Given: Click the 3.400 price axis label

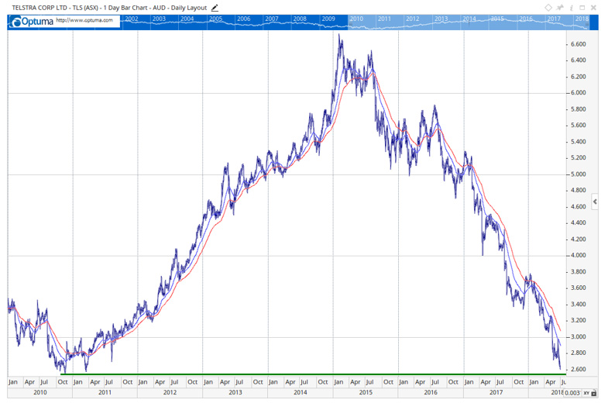Looking at the screenshot, I should click(578, 304).
